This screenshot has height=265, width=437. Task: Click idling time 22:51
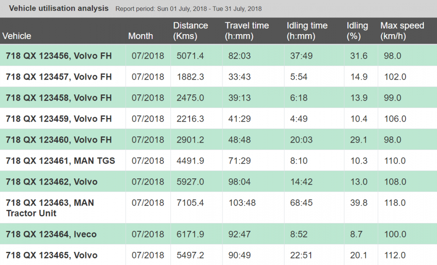pyautogui.click(x=301, y=255)
